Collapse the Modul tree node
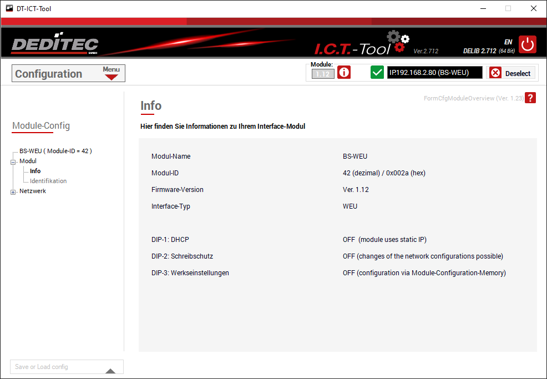The image size is (547, 379). pos(13,161)
